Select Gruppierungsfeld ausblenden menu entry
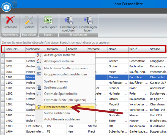167x135 pixels. click(x=65, y=75)
